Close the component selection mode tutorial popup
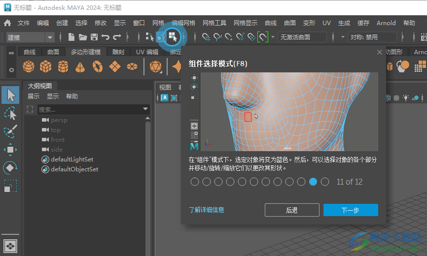Viewport: 427px width, 256px height. [379, 52]
